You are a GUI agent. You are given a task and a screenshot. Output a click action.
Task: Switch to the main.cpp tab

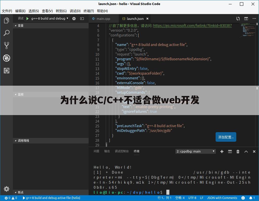point(103,18)
